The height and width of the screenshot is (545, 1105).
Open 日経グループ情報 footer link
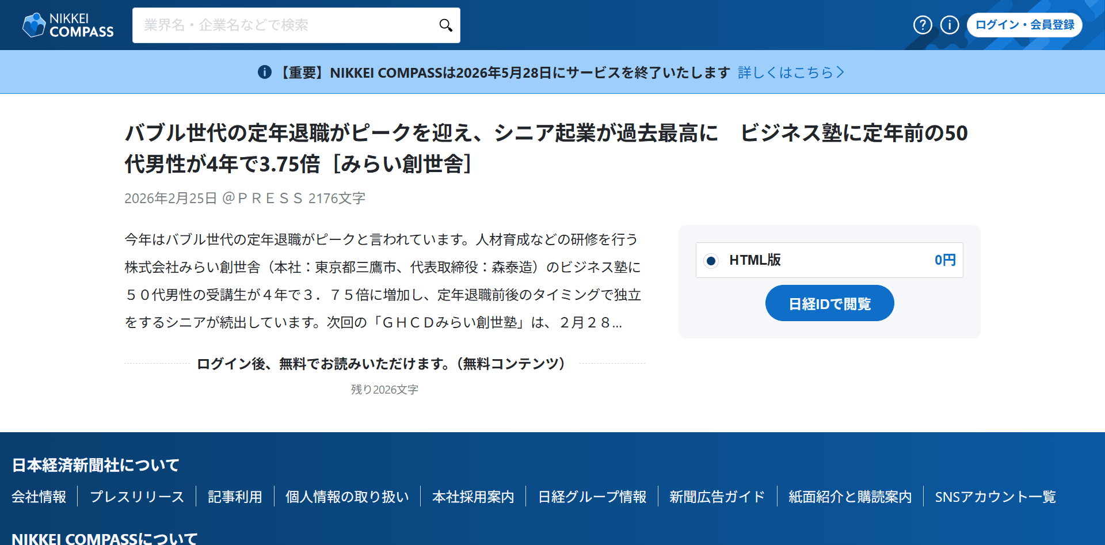[592, 497]
